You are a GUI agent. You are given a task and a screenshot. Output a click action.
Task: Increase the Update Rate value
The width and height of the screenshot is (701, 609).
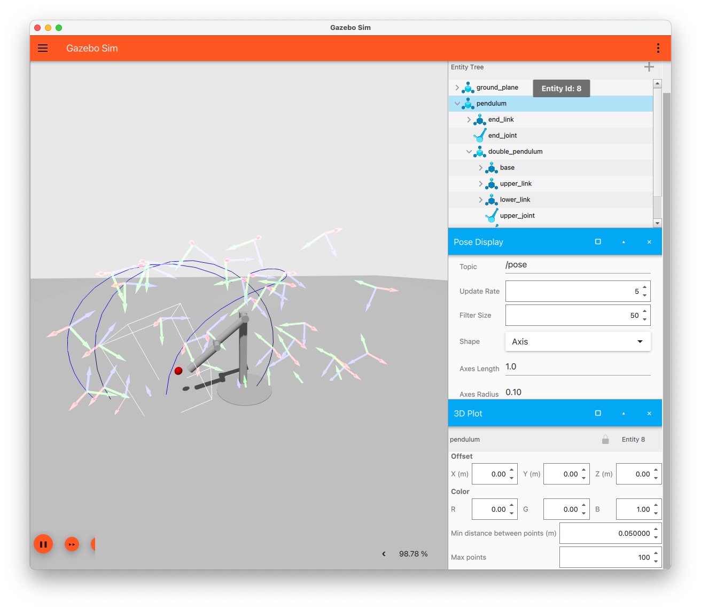click(645, 287)
